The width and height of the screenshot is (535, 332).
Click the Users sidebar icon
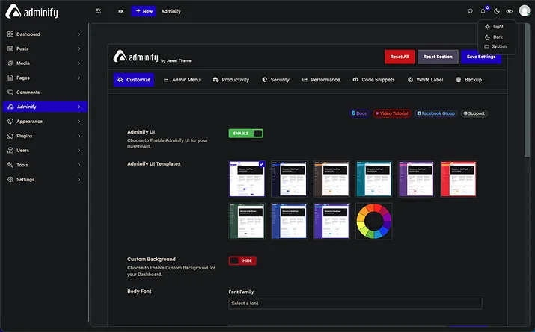(x=10, y=151)
